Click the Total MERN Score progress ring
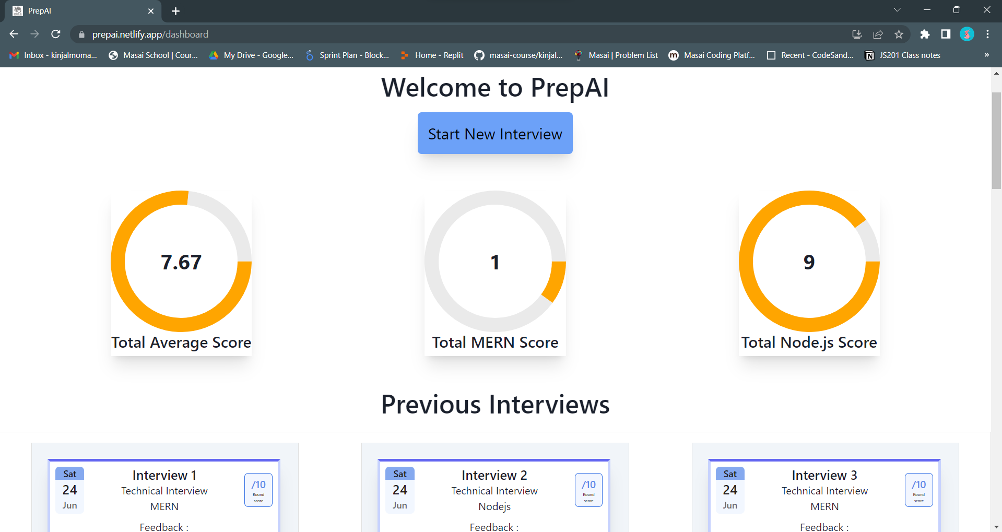The image size is (1002, 532). (494, 262)
